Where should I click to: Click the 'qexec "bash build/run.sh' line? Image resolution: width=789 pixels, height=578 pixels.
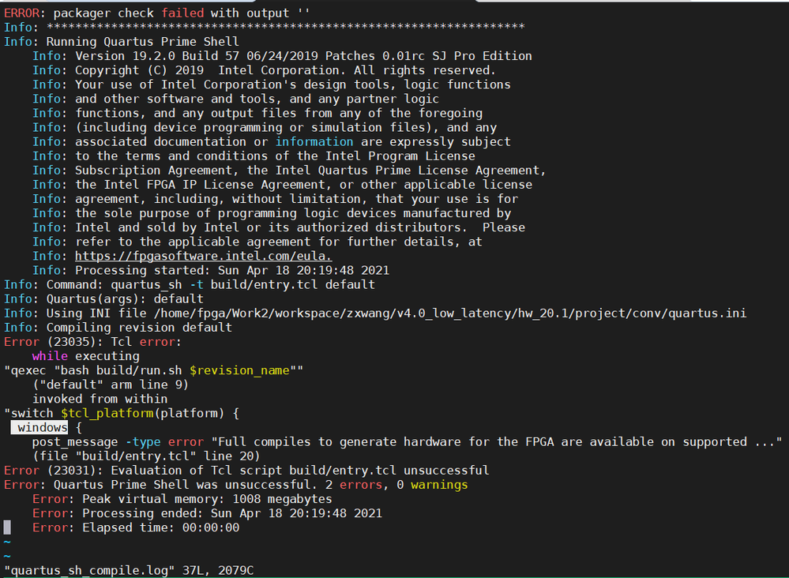(x=153, y=371)
